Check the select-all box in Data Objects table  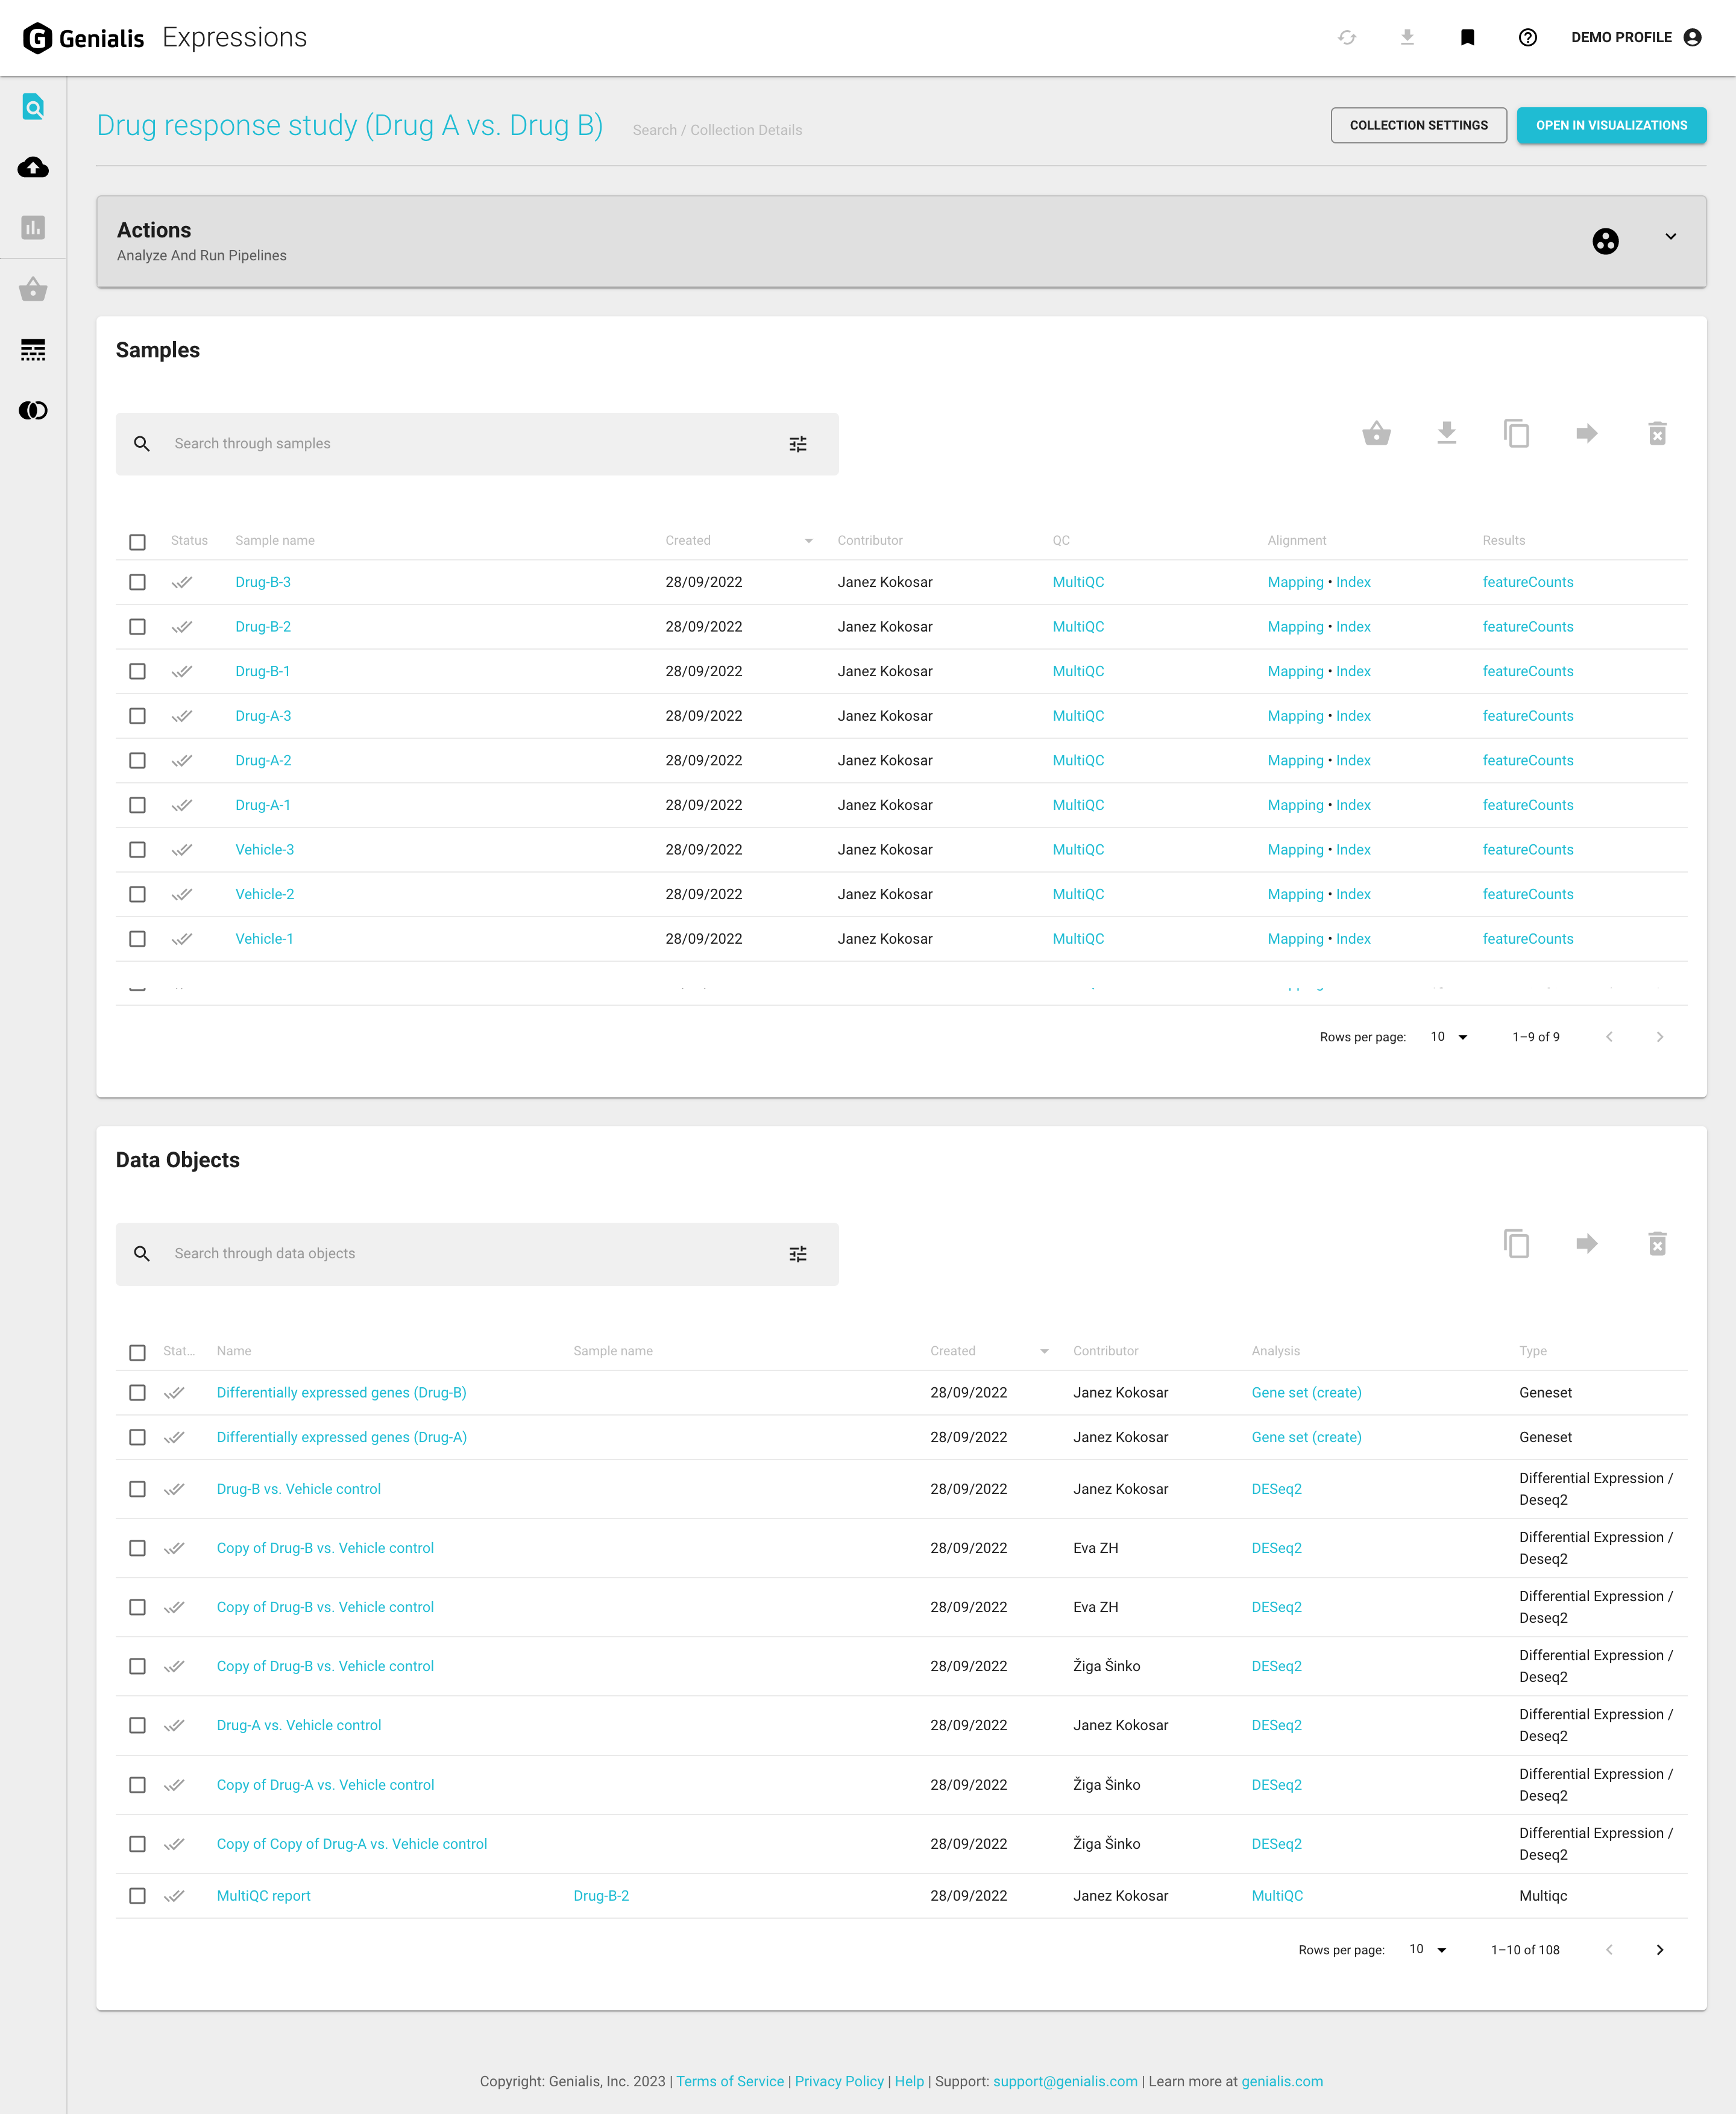click(x=138, y=1352)
